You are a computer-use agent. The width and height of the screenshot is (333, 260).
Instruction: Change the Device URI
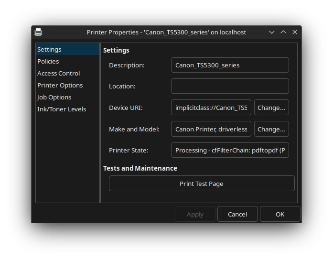pyautogui.click(x=271, y=108)
